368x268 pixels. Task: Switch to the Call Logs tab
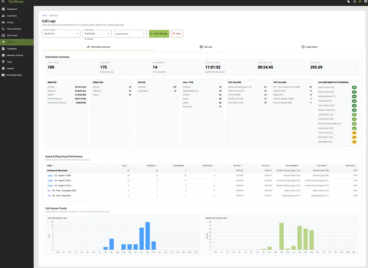tap(206, 47)
